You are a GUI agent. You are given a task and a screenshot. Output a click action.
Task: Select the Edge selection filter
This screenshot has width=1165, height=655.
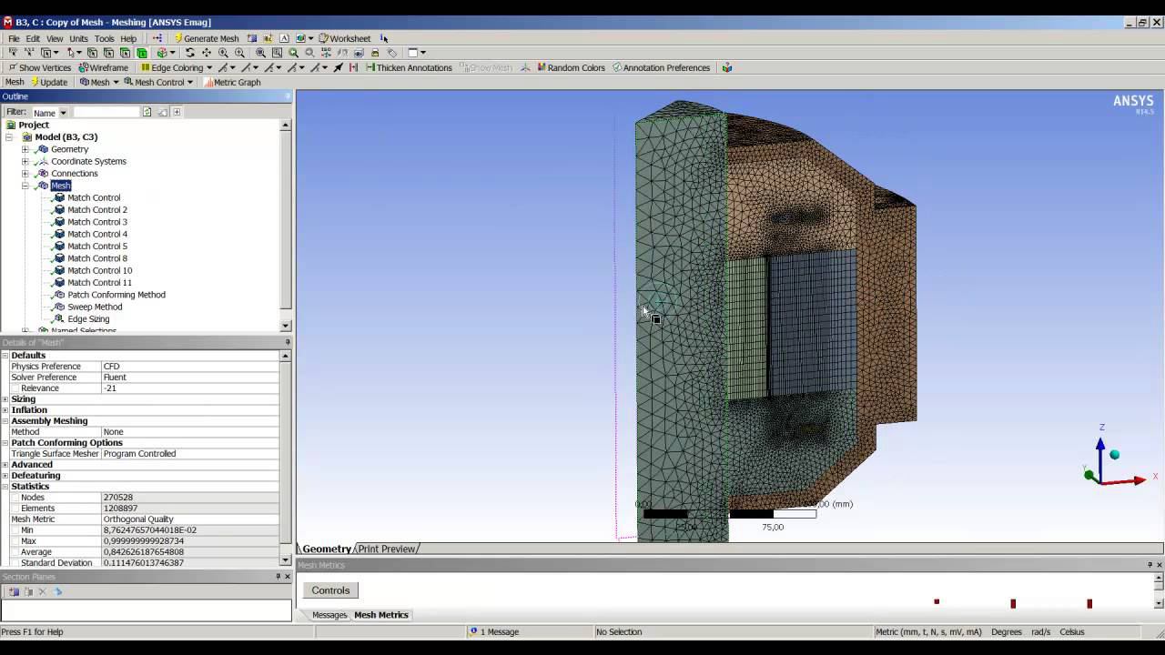108,53
